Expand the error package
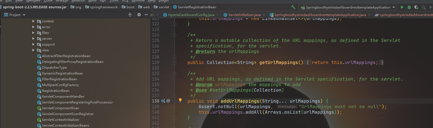The height and width of the screenshot is (128, 433). pos(33,27)
